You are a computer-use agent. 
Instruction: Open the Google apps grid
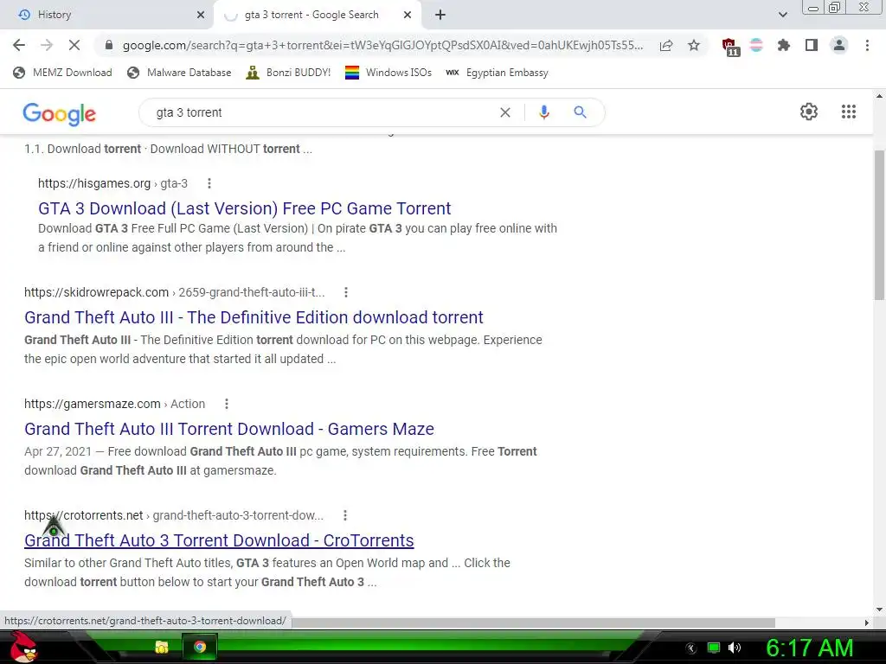848,112
